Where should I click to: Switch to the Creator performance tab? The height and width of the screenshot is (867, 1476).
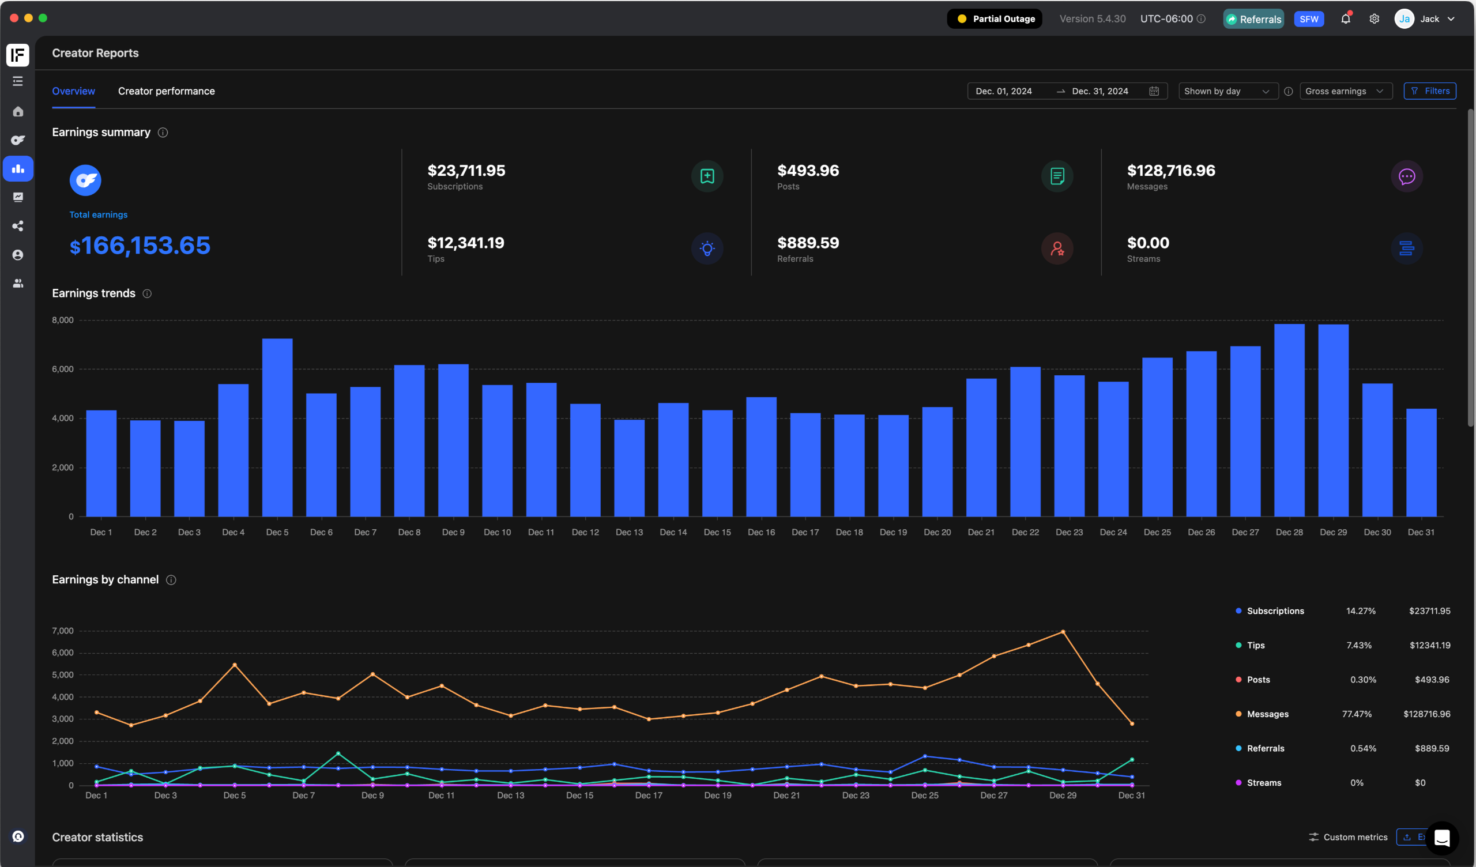(167, 92)
